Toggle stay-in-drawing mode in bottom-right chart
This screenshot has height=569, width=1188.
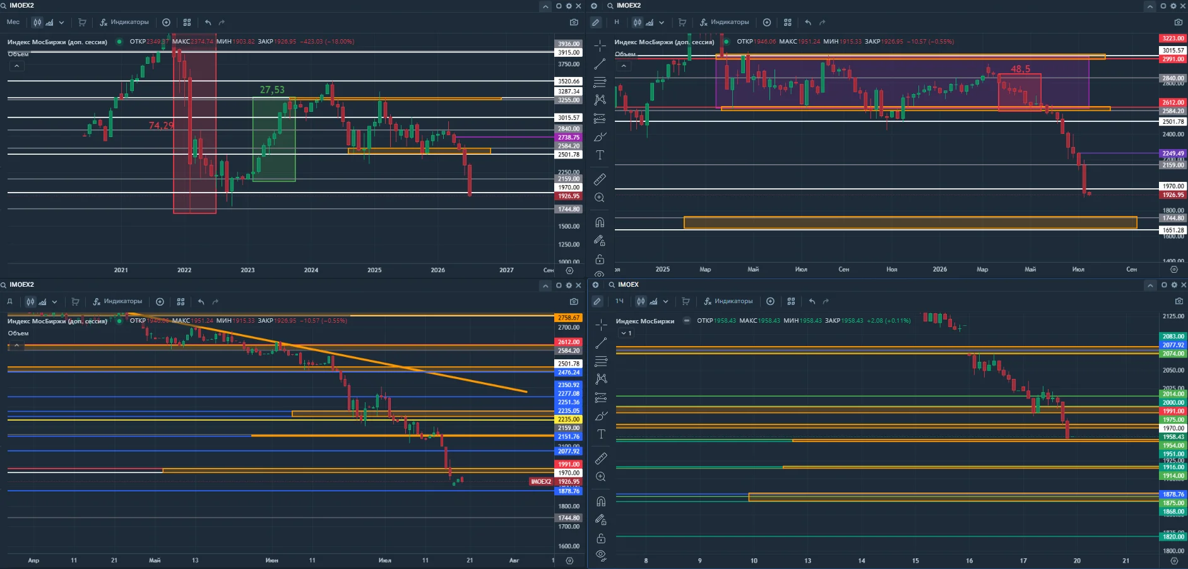coord(601,520)
